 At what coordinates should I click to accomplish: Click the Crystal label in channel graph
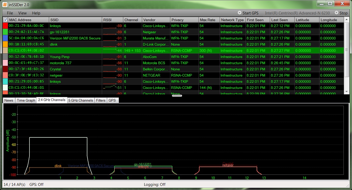point(228,163)
